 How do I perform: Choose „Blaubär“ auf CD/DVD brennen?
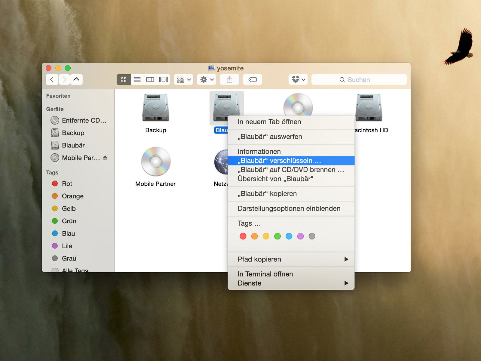click(291, 170)
